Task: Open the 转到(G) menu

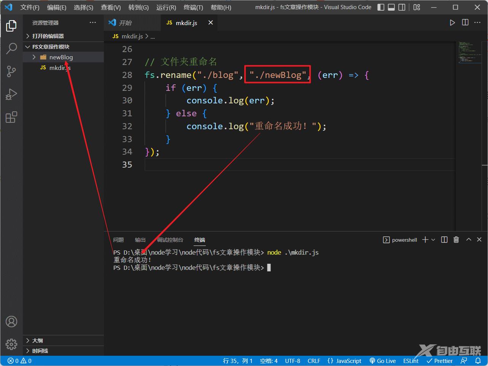Action: tap(138, 7)
